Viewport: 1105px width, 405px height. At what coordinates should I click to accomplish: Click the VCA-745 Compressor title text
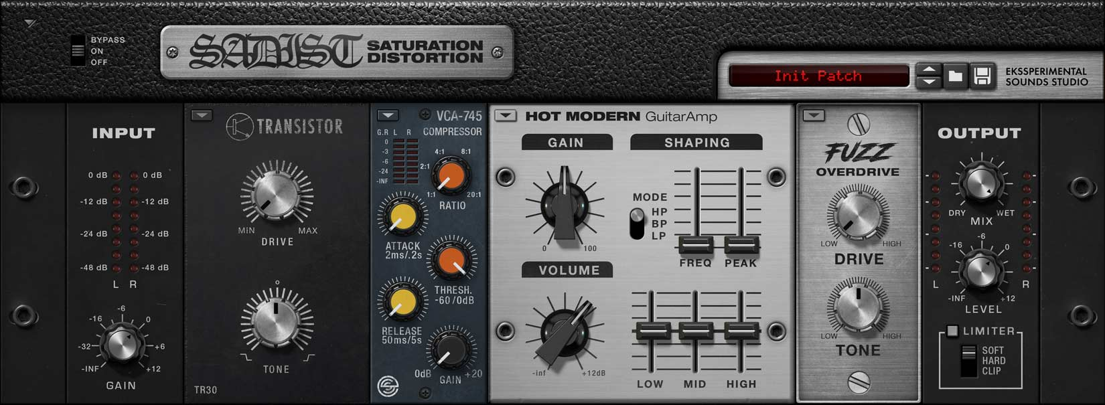pyautogui.click(x=453, y=124)
